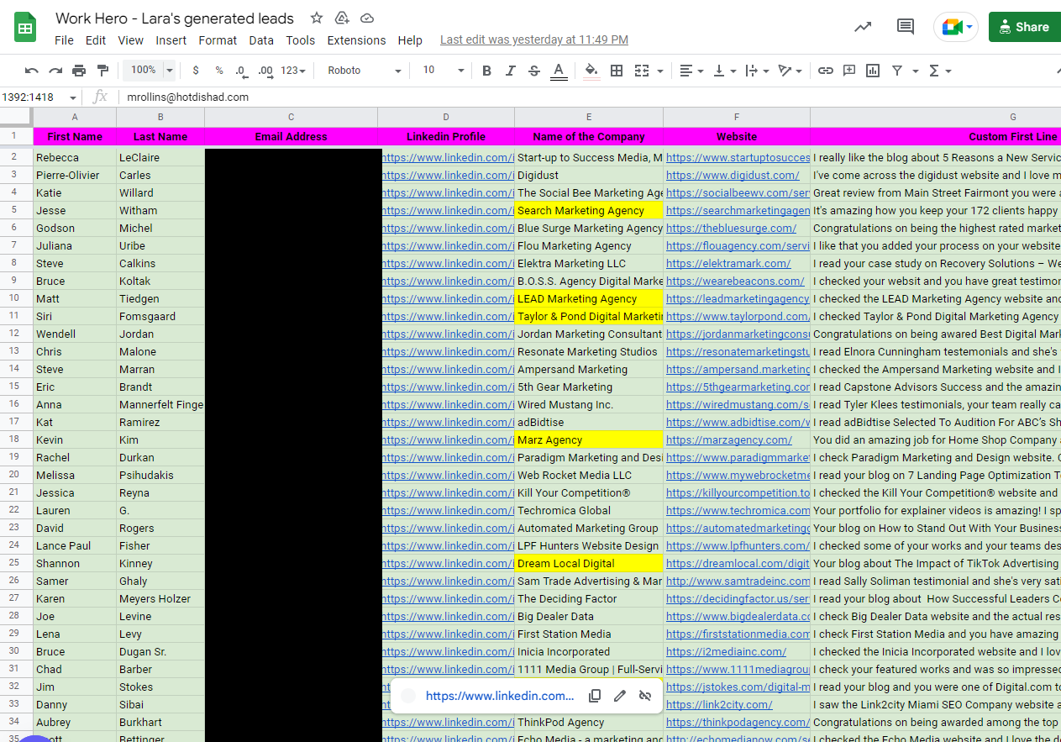1061x742 pixels.
Task: Open the fill color picker
Action: point(591,71)
